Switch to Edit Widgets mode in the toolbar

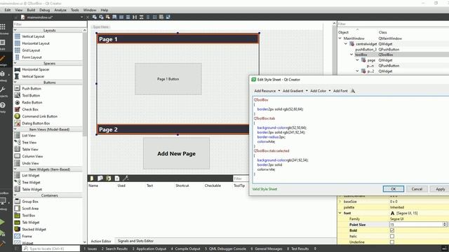94,17
